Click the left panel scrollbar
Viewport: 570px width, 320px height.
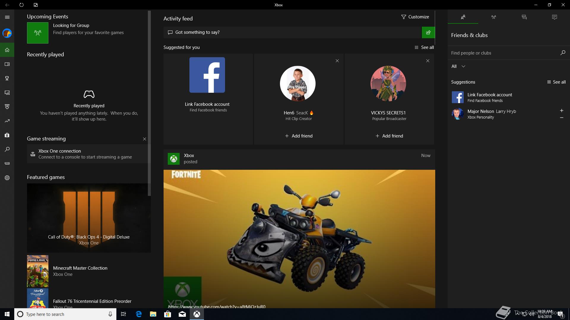(149, 103)
